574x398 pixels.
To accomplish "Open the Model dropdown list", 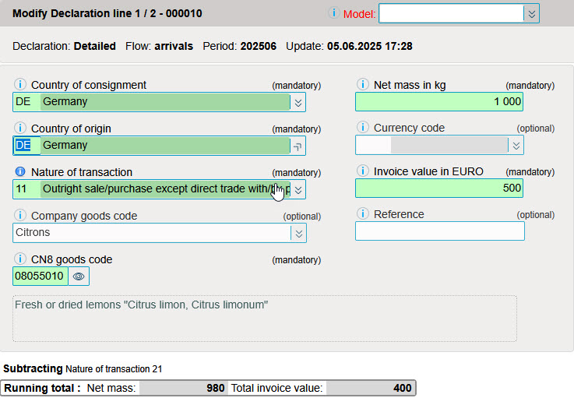I will point(531,14).
